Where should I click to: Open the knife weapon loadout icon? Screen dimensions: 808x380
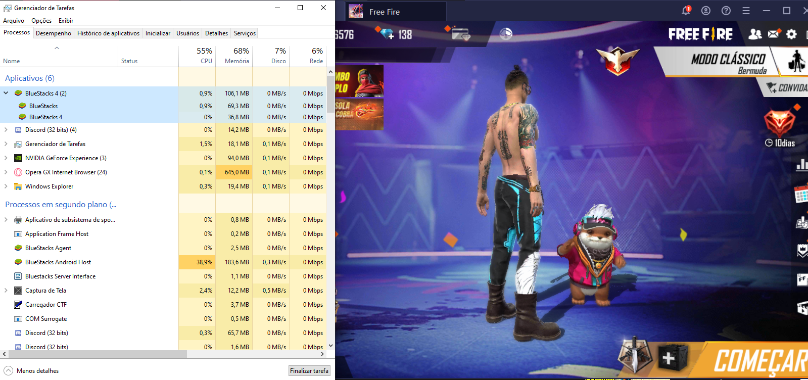[x=635, y=355]
